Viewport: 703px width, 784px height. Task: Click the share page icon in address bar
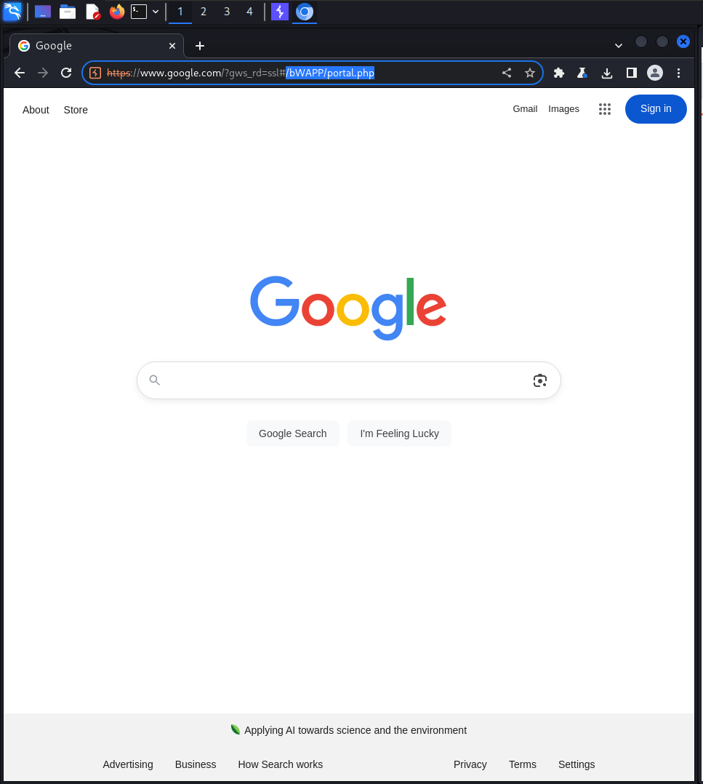(507, 73)
